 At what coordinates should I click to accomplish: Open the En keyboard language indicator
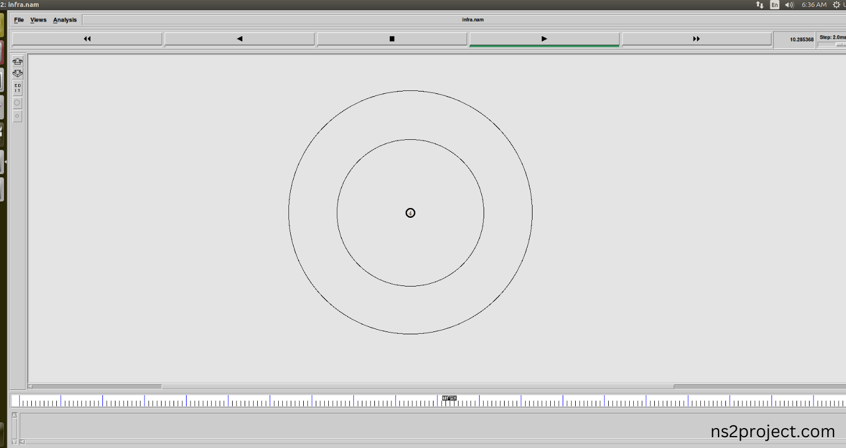click(x=775, y=5)
